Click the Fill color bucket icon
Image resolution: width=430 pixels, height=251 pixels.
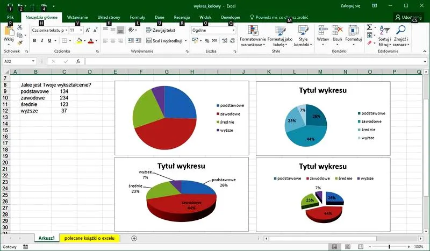[x=79, y=41]
